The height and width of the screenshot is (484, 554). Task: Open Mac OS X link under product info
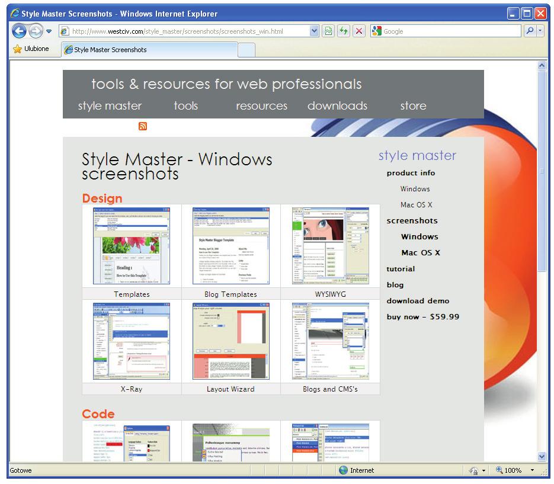[x=416, y=204]
